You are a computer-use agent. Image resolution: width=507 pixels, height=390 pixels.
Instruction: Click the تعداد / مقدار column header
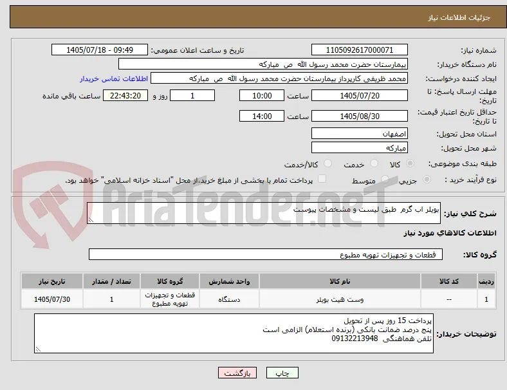pyautogui.click(x=111, y=281)
